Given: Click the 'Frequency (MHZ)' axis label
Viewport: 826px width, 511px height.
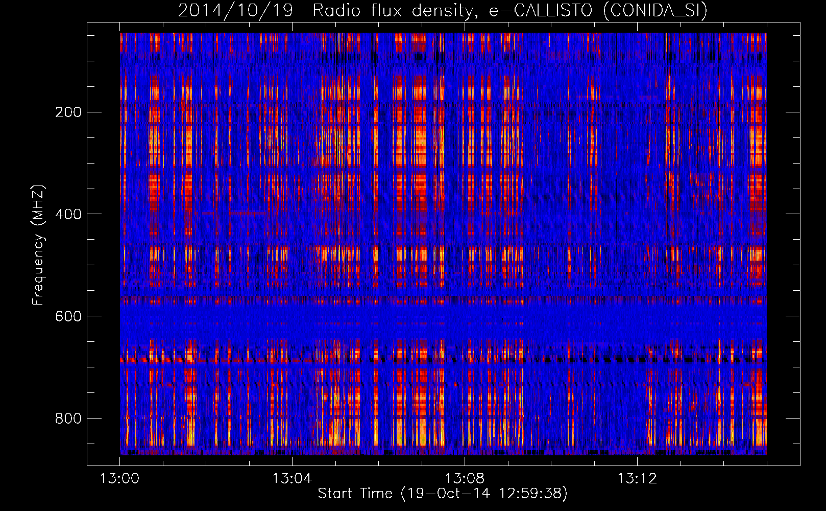Looking at the screenshot, I should pyautogui.click(x=38, y=245).
